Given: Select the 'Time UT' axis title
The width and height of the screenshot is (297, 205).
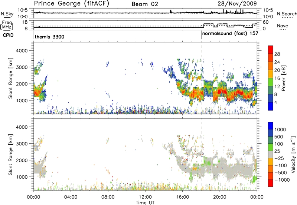Looking at the screenshot, I should coord(145,203).
